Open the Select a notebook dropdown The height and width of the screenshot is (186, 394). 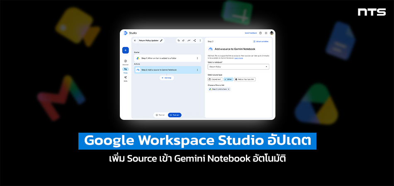238,67
